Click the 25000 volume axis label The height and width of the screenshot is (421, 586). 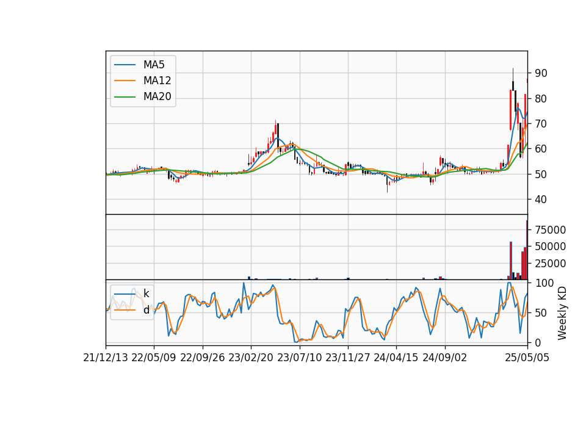[550, 264]
